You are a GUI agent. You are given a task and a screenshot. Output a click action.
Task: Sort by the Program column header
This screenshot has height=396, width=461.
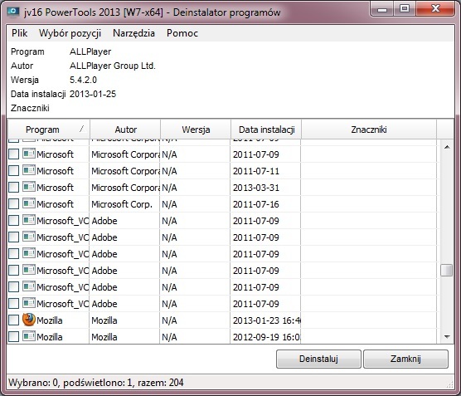pos(48,130)
